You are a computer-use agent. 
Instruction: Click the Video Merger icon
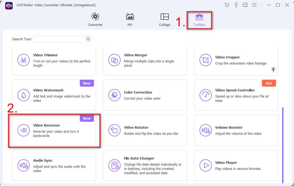(114, 60)
